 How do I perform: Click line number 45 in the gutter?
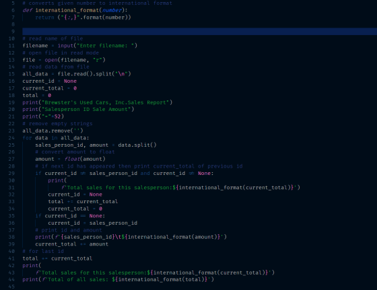click(x=11, y=287)
